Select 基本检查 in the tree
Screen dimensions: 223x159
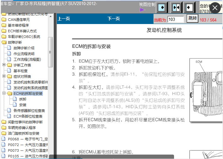[20, 71]
